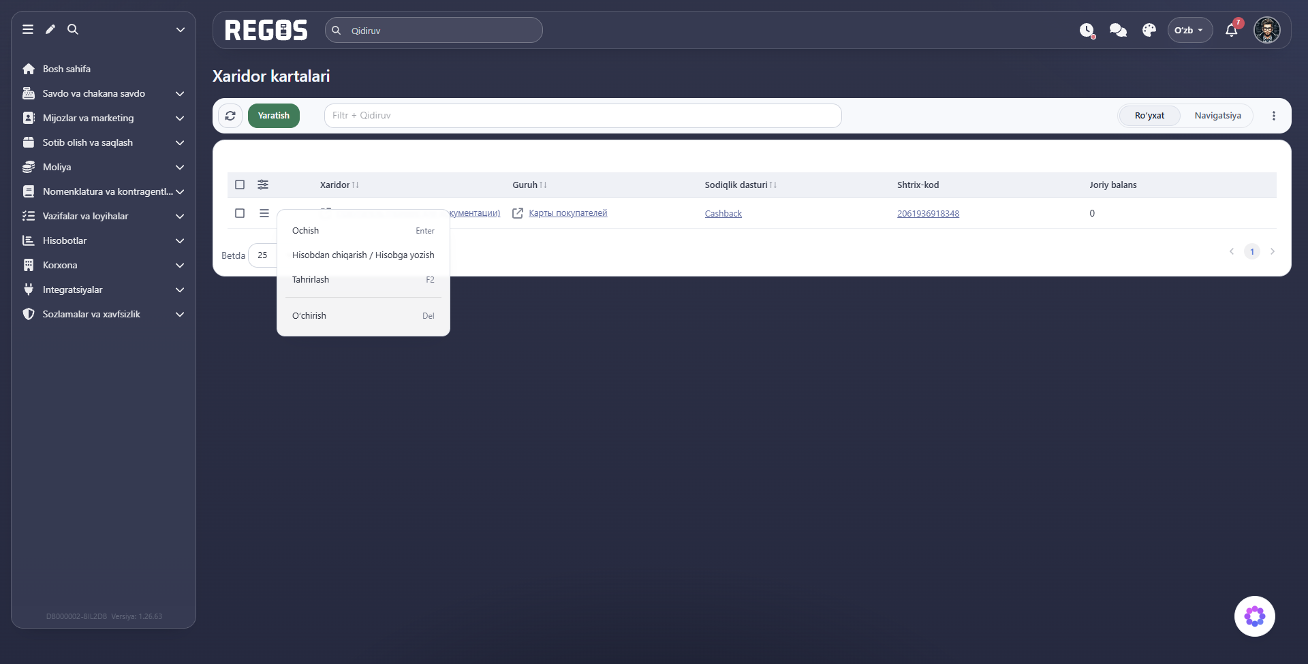Viewport: 1308px width, 664px height.
Task: Click the REGOS logo
Action: tap(266, 30)
